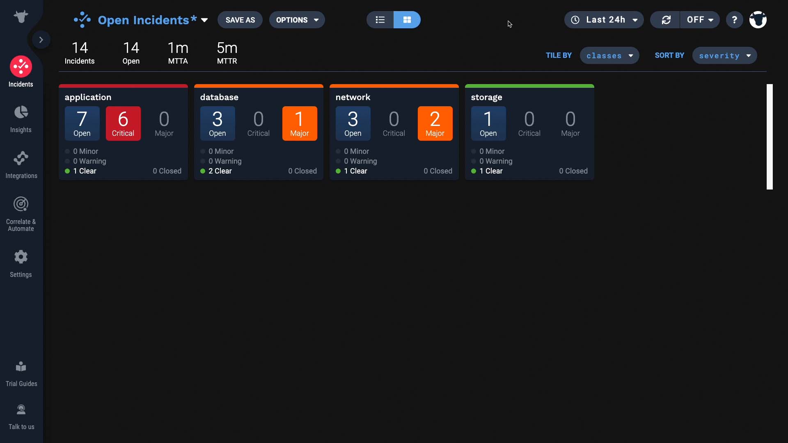
Task: Click storage 0 Major count
Action: click(x=570, y=123)
